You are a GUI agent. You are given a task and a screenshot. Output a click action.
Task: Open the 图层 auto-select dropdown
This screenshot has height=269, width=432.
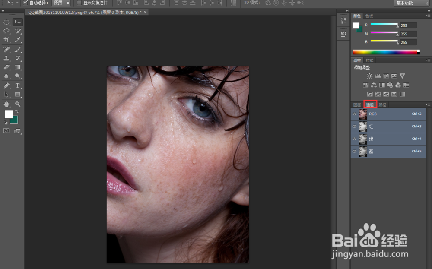pyautogui.click(x=61, y=3)
